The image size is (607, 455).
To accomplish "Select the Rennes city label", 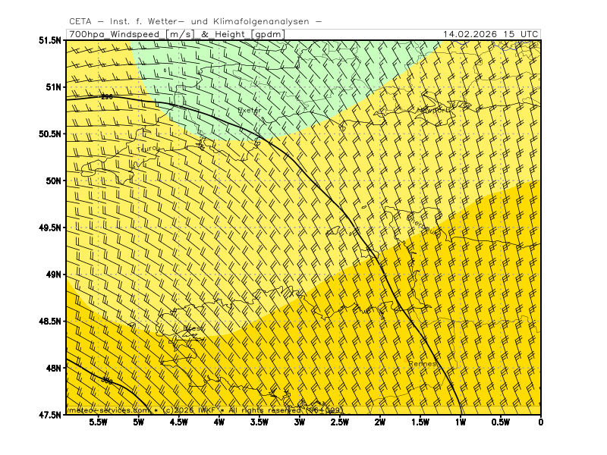I will [422, 364].
